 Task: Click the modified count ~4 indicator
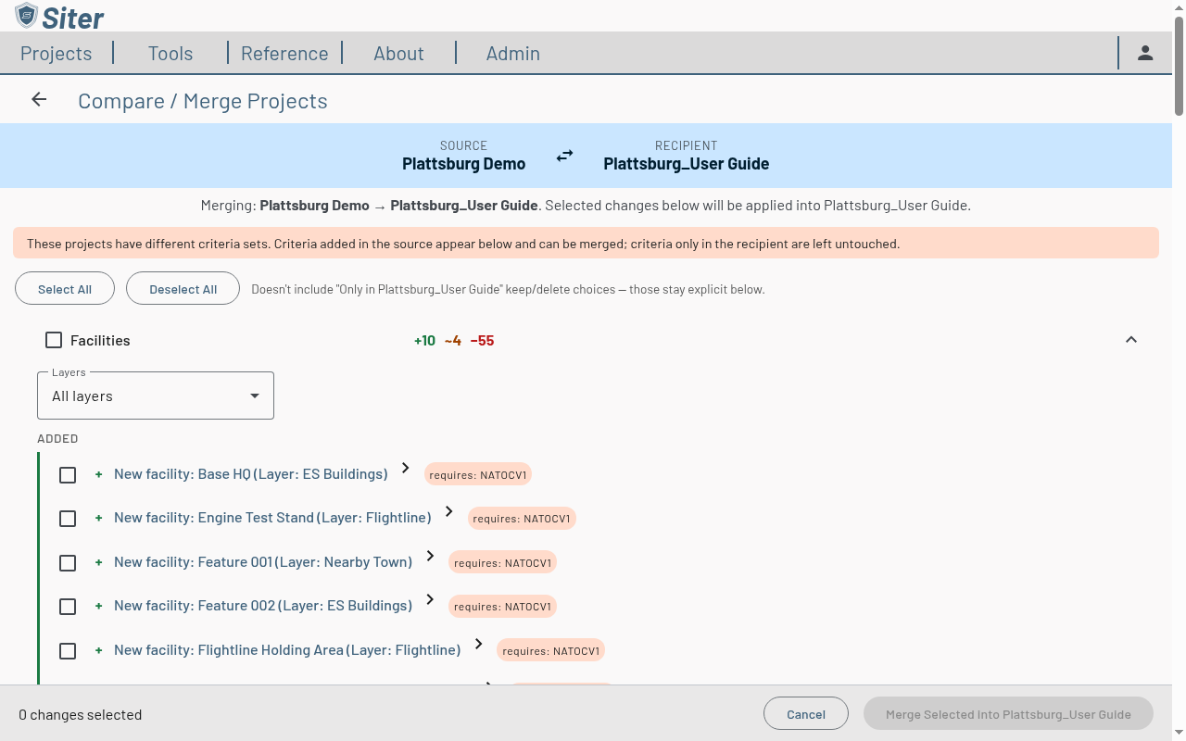click(453, 341)
